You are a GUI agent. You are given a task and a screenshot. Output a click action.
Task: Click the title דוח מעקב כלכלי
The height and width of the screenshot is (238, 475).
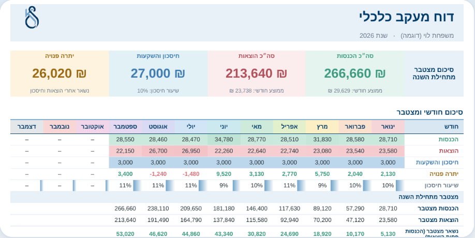click(x=407, y=17)
